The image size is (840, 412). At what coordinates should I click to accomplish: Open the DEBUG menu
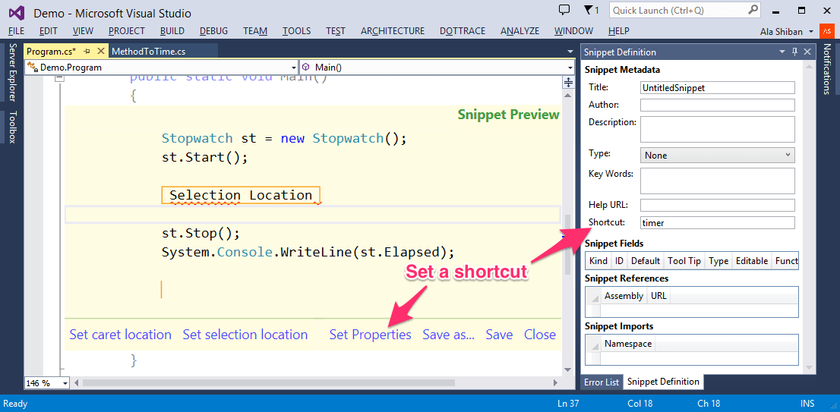click(213, 31)
